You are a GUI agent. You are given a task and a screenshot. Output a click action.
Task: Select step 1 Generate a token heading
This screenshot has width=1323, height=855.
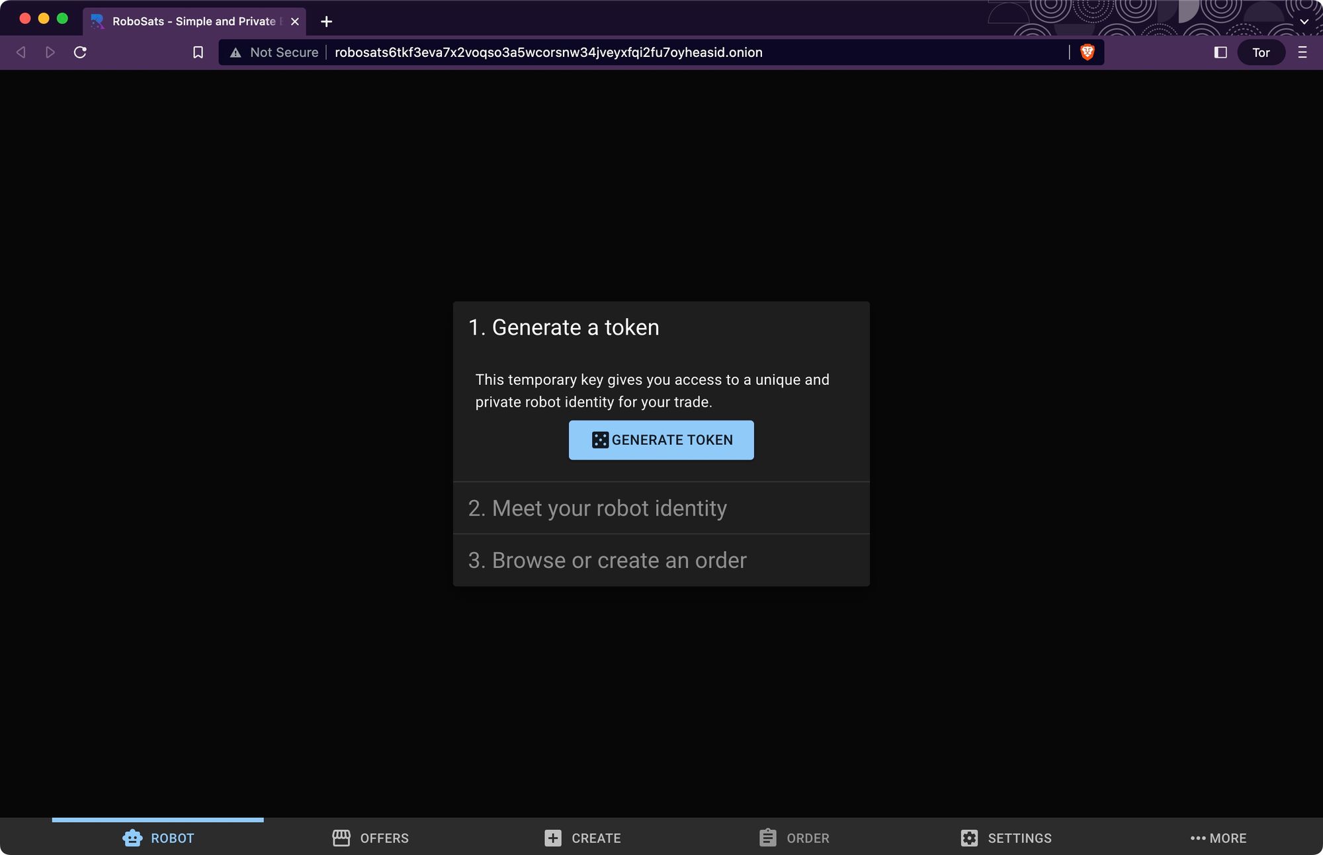564,327
